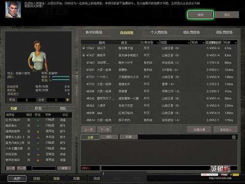This screenshot has height=184, width=245.
Task: Click the 等级 experience progress bar
Action: click(61, 77)
